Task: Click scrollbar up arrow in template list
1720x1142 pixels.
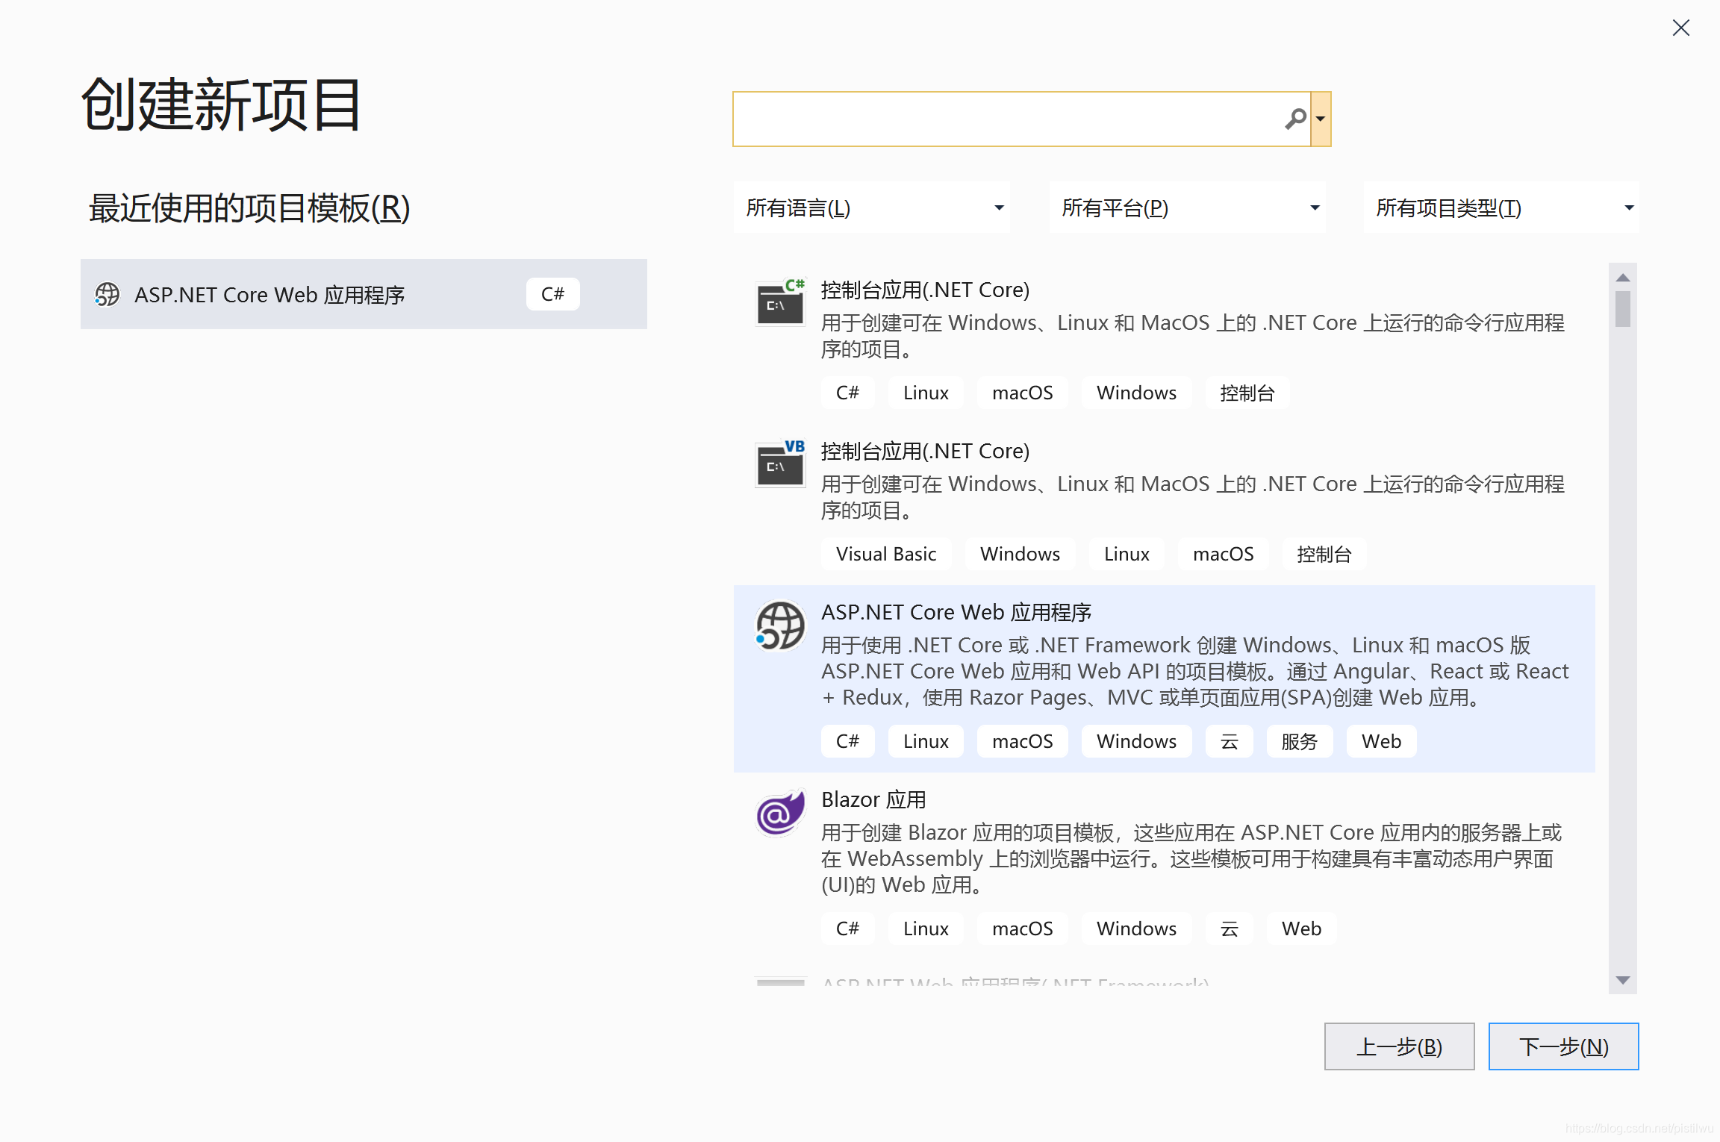Action: click(x=1622, y=277)
